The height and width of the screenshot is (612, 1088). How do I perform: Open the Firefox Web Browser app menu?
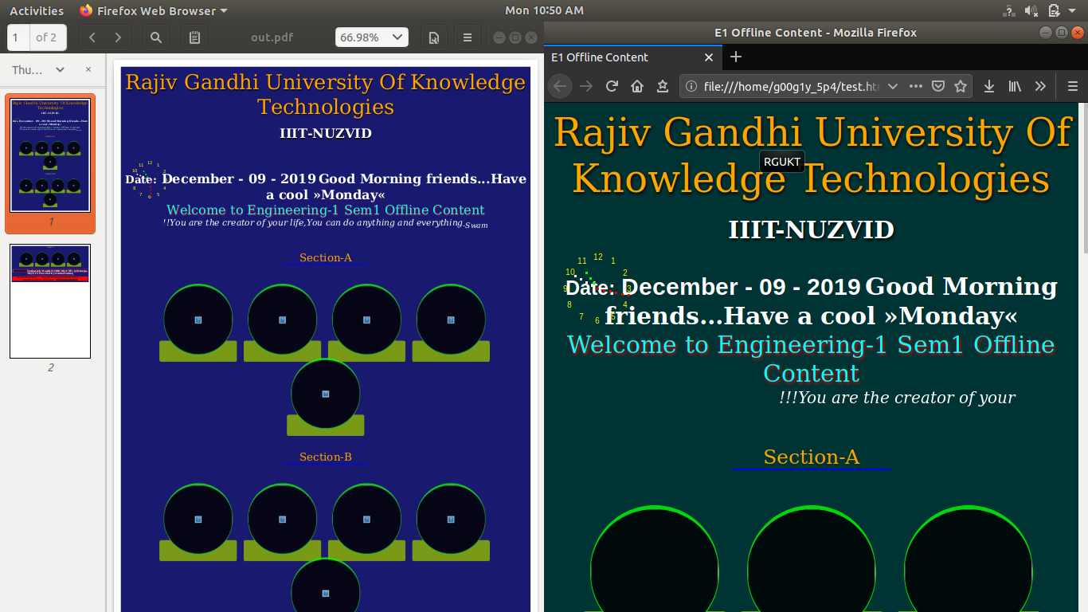153,10
